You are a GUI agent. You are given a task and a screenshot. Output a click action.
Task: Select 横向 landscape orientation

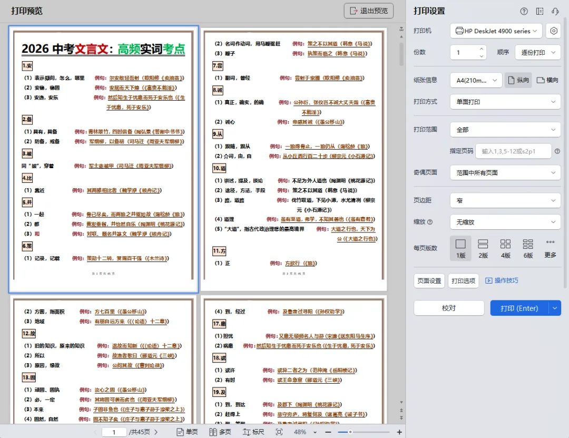[548, 80]
